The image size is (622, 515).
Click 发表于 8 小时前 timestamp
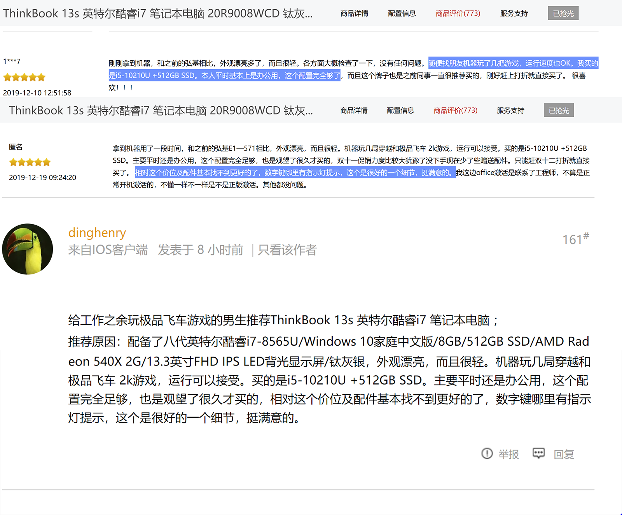click(x=201, y=250)
